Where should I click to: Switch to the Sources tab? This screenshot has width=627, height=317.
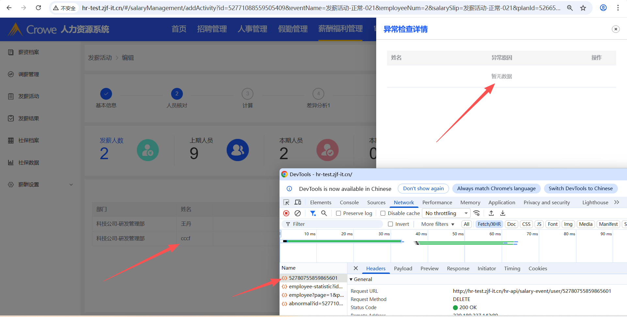pyautogui.click(x=376, y=202)
